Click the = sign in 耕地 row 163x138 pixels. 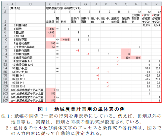coord(58,29)
